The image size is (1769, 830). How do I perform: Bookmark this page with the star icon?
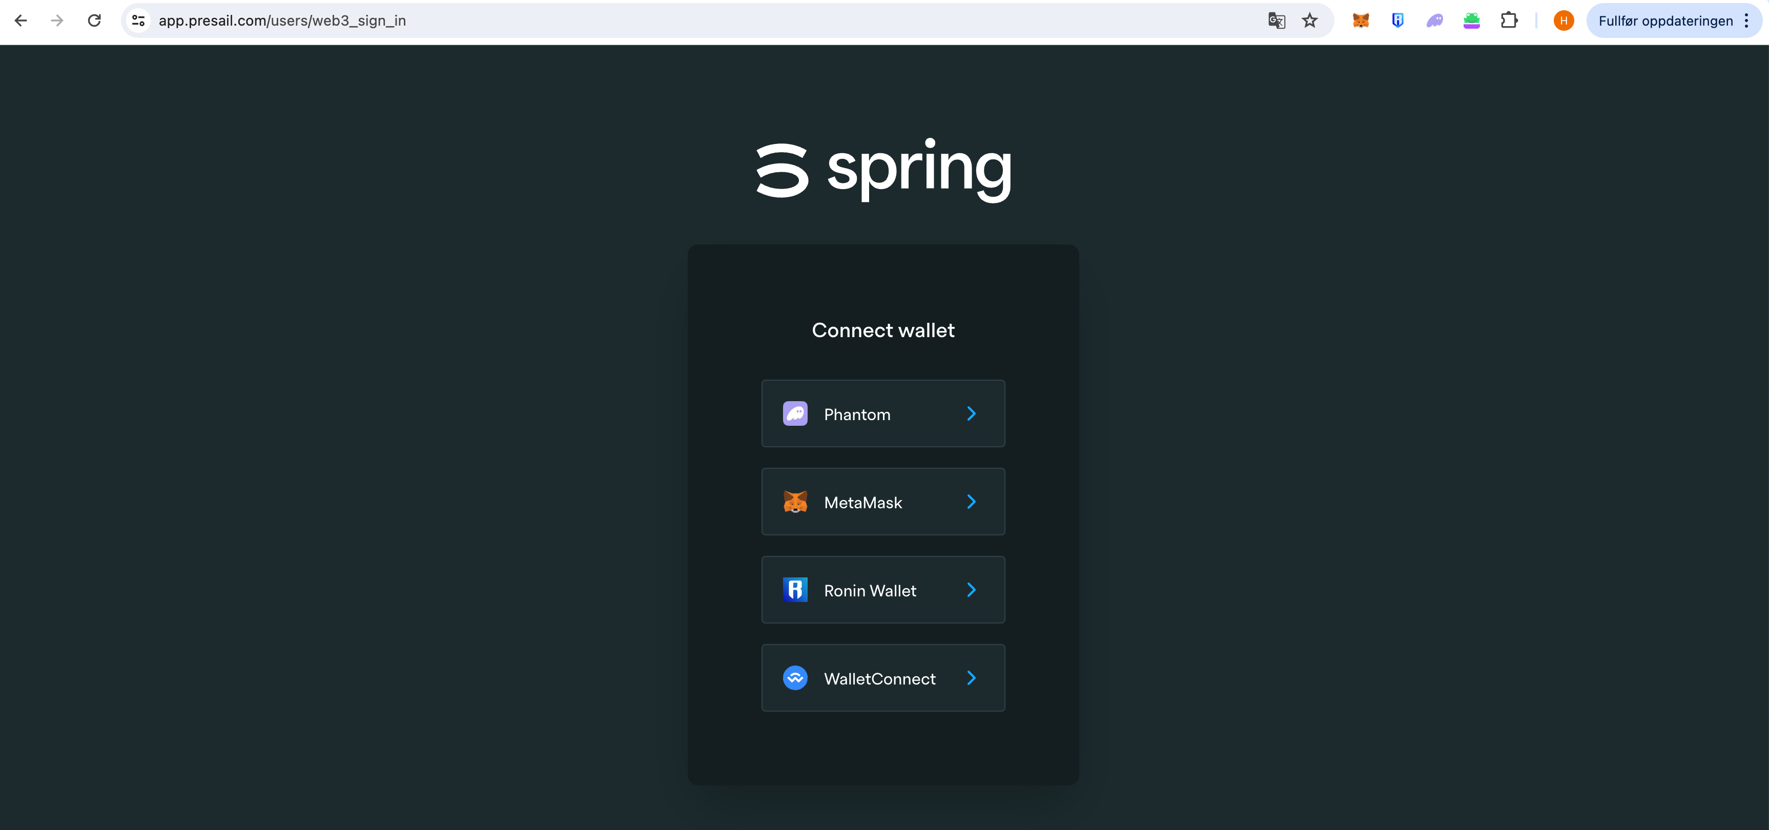[1310, 20]
